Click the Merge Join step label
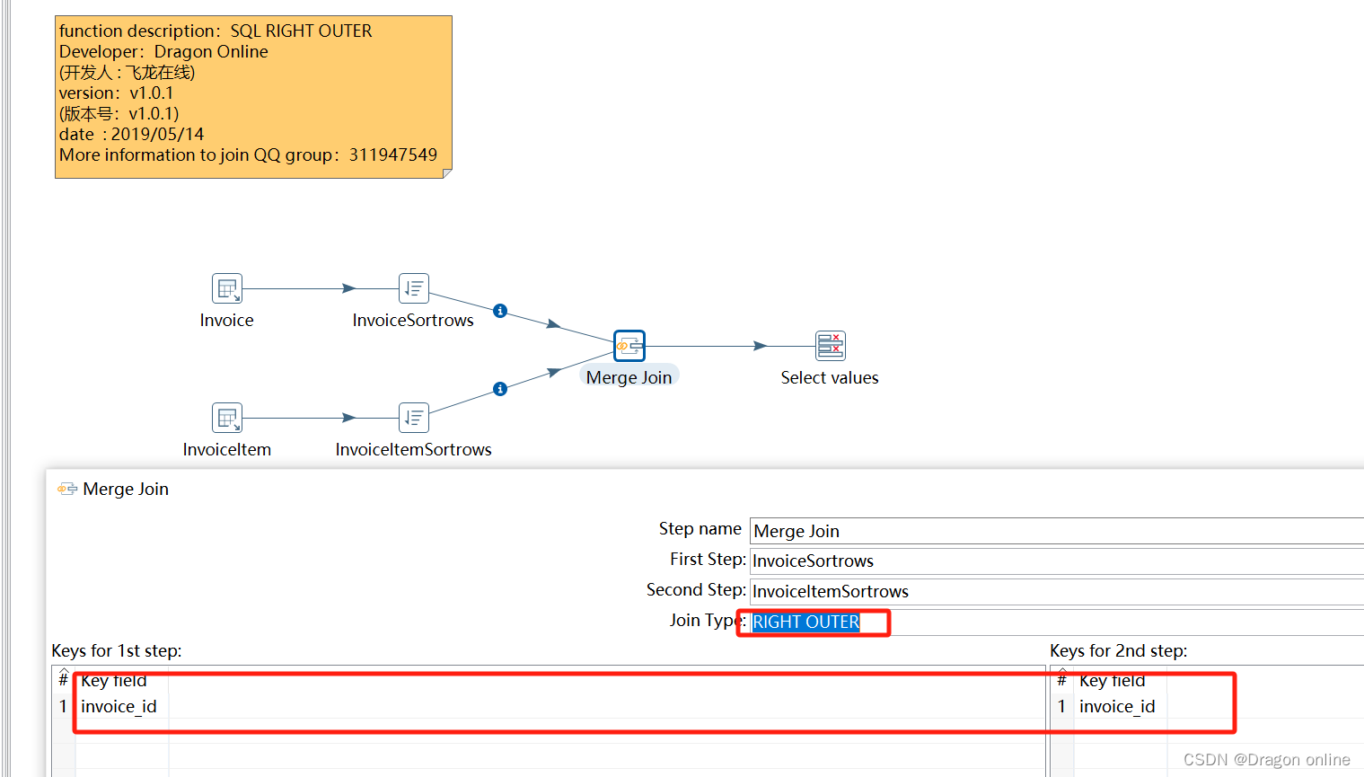The image size is (1364, 777). point(629,377)
